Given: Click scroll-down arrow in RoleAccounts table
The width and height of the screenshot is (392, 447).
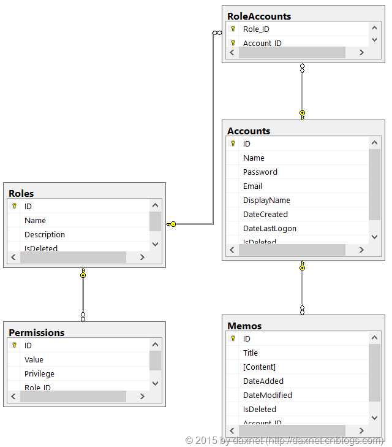Looking at the screenshot, I should point(375,40).
